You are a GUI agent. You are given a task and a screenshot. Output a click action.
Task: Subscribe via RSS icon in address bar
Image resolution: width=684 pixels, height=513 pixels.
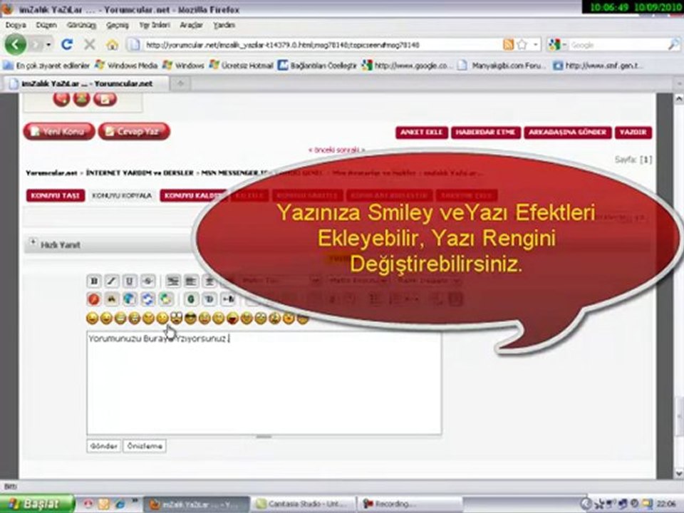tap(508, 44)
